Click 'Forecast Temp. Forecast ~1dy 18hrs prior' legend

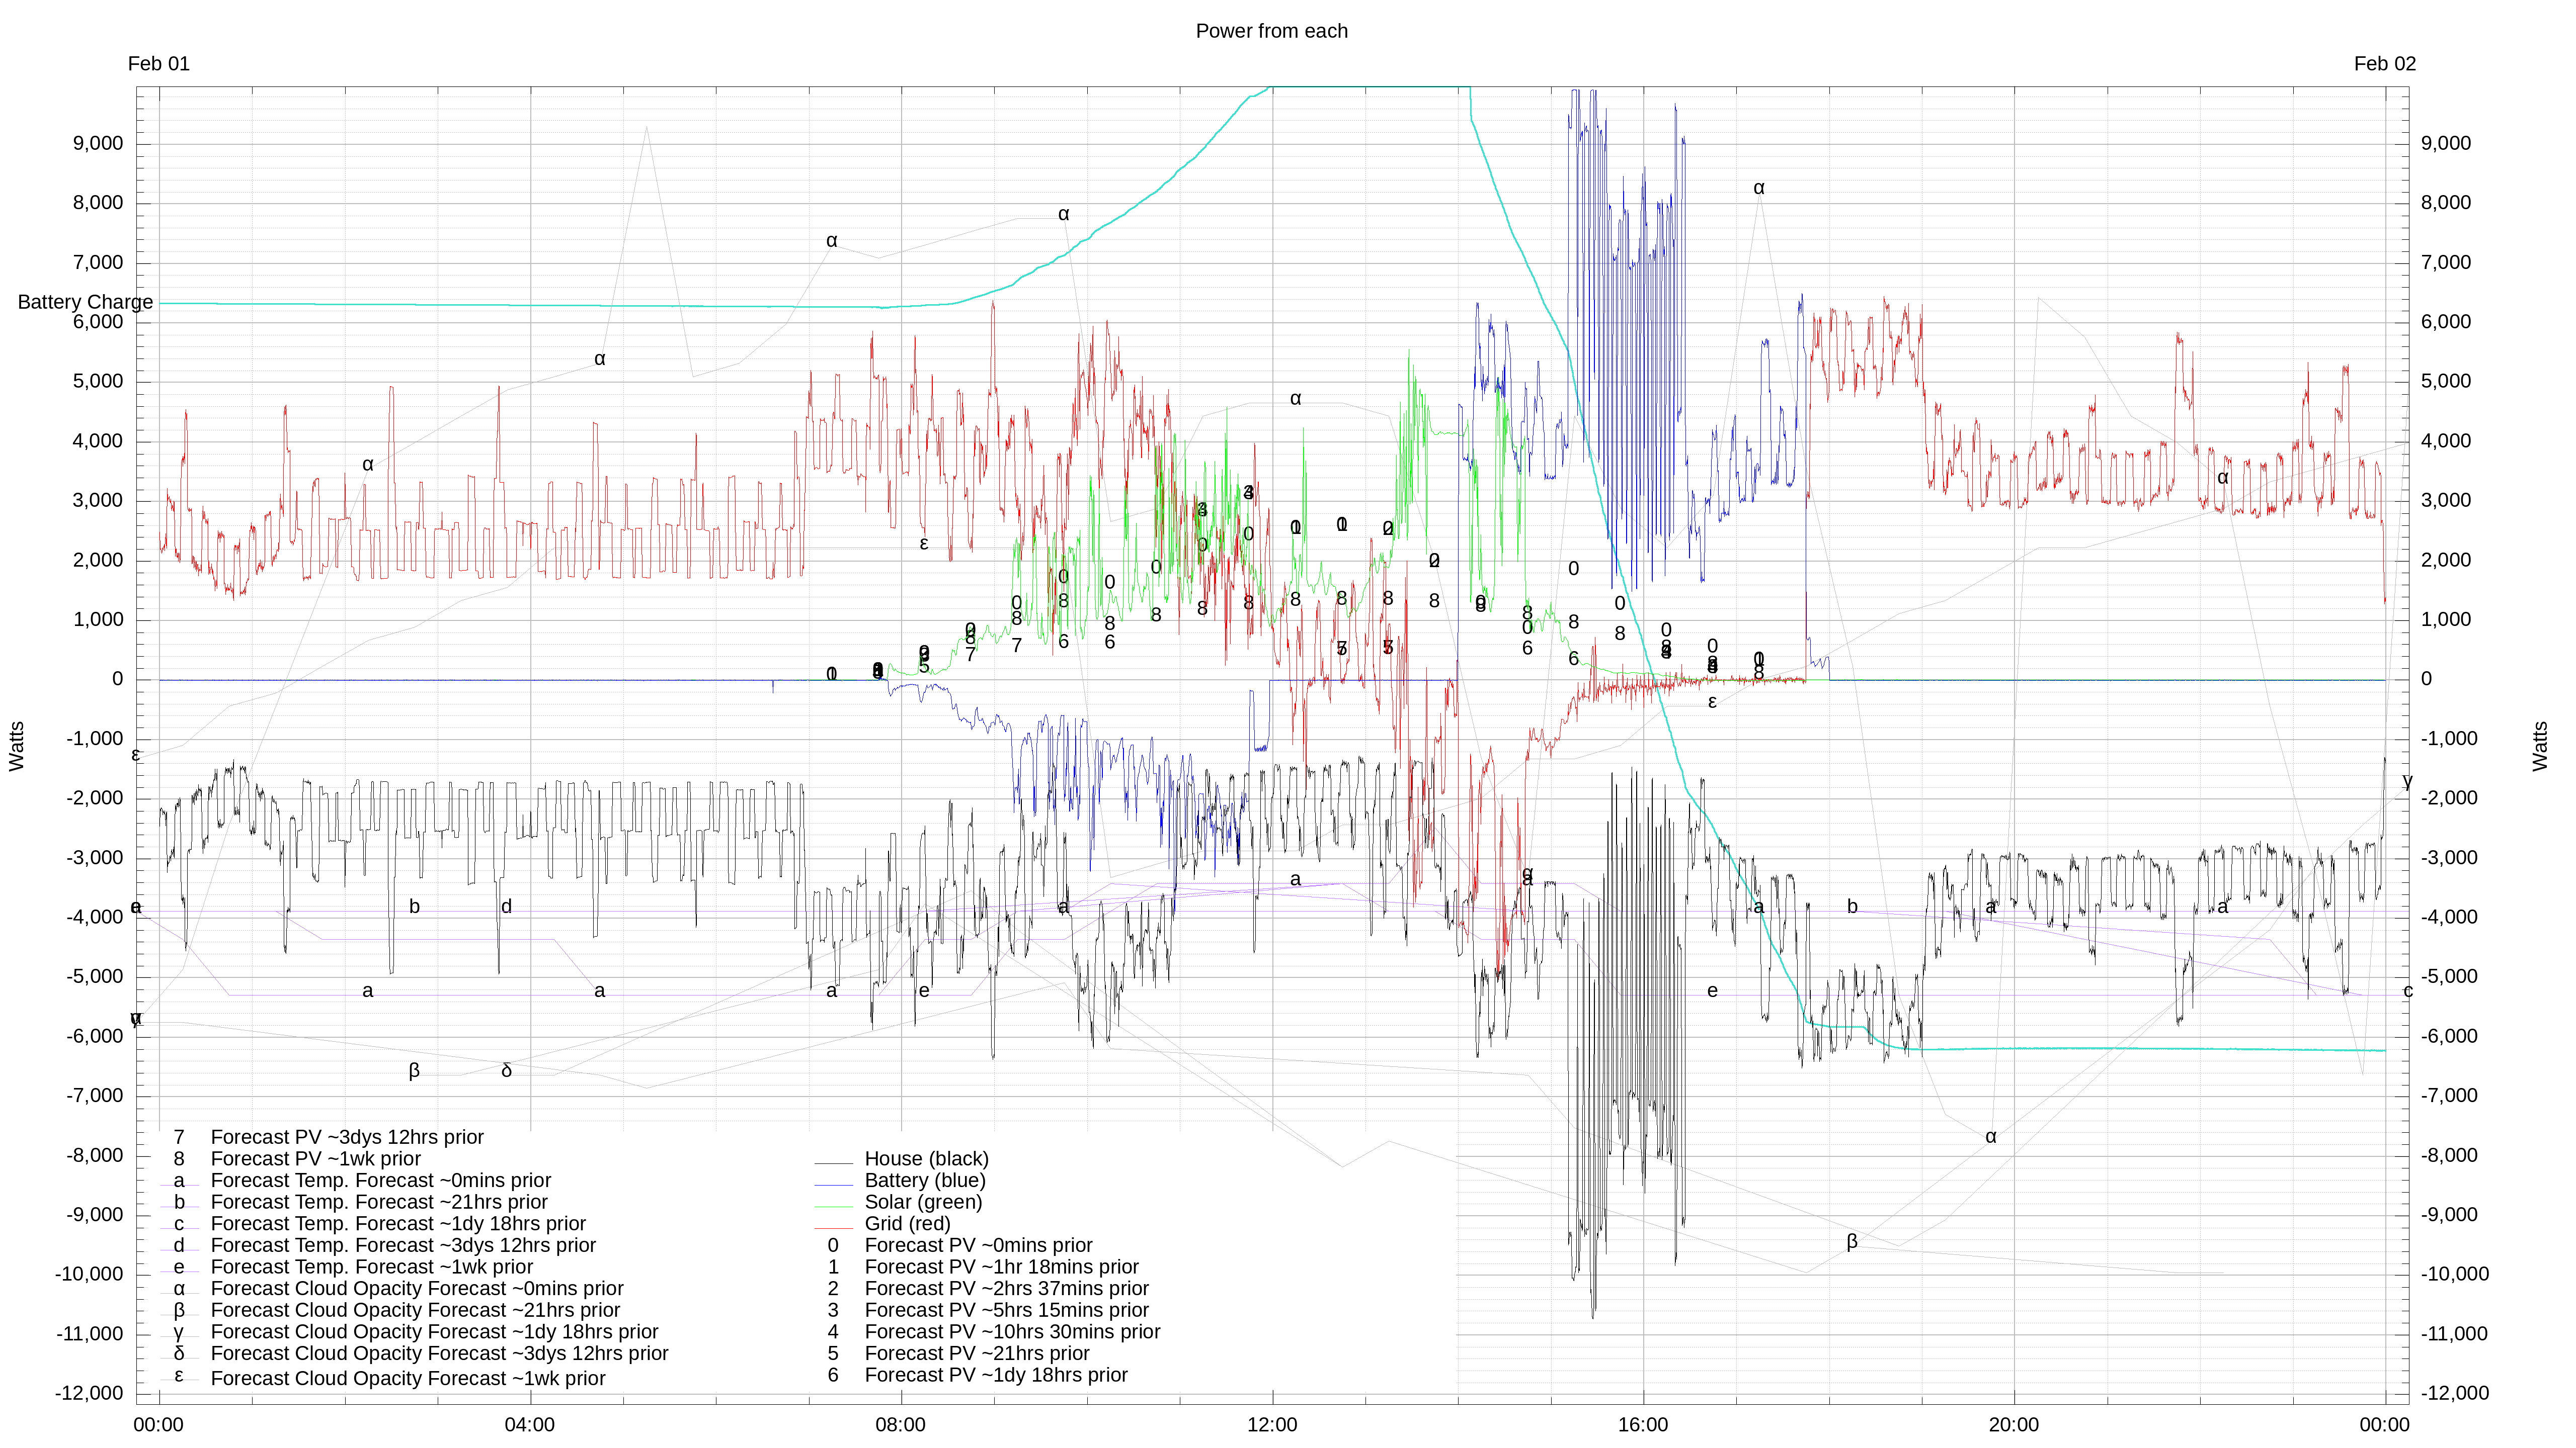(398, 1224)
